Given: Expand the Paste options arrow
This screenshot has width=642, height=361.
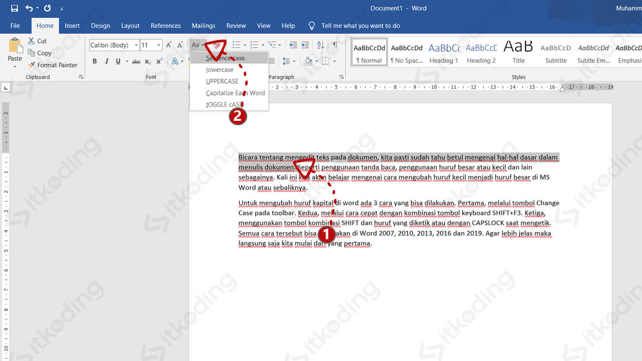Looking at the screenshot, I should 15,66.
